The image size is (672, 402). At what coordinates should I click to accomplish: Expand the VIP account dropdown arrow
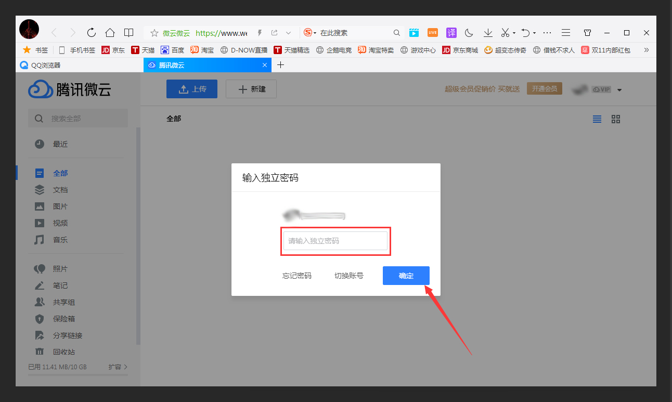click(x=619, y=89)
